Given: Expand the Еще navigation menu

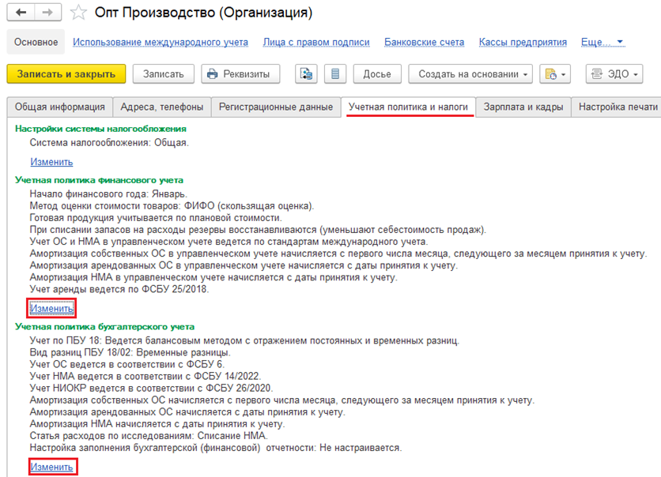Looking at the screenshot, I should tap(602, 42).
